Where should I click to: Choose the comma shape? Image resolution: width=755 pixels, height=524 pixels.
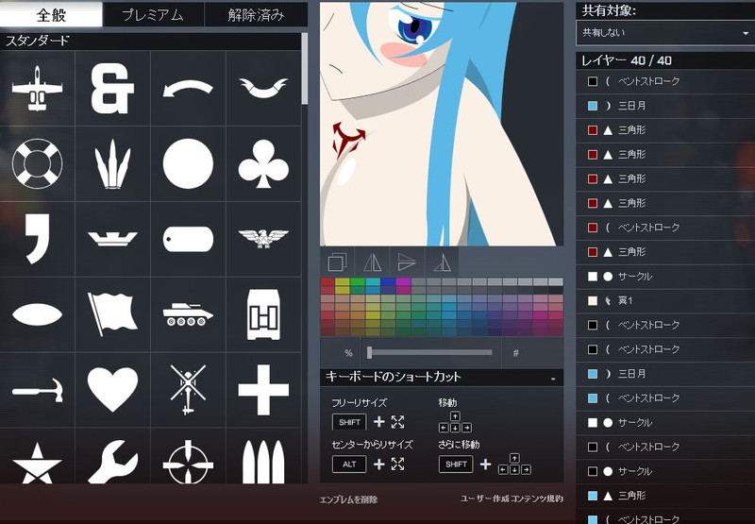pos(37,239)
